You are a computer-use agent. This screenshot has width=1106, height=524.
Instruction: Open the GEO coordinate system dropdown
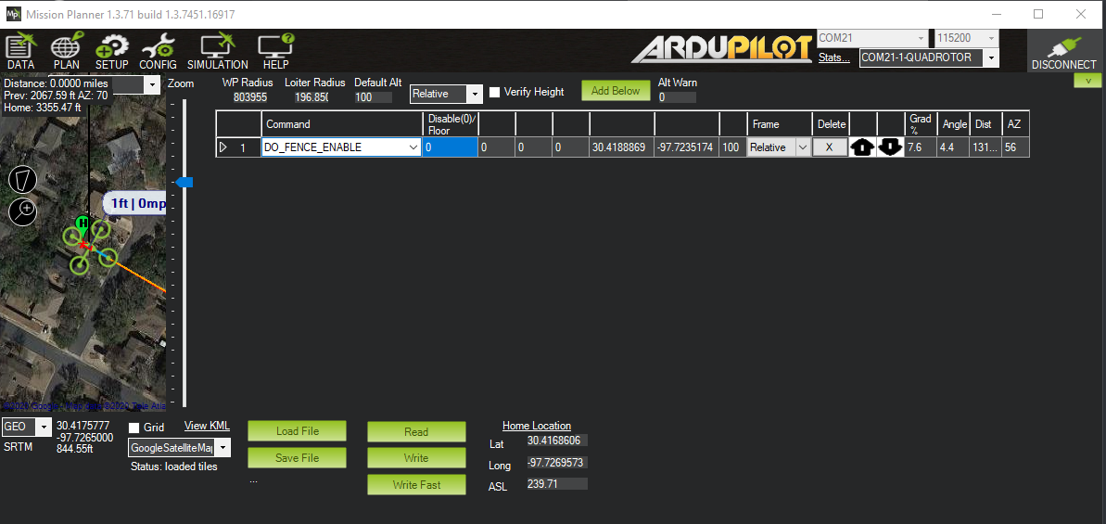44,428
